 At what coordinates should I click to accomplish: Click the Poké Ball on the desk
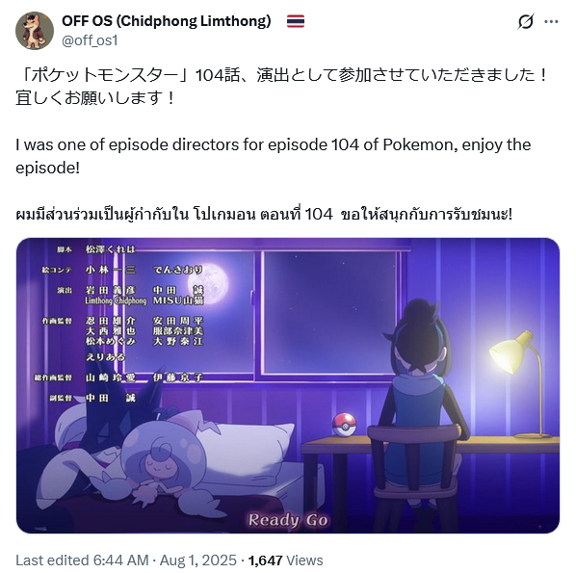pyautogui.click(x=344, y=425)
